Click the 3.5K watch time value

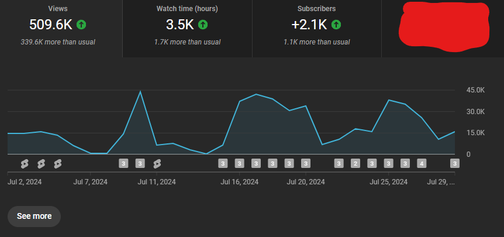click(x=180, y=25)
